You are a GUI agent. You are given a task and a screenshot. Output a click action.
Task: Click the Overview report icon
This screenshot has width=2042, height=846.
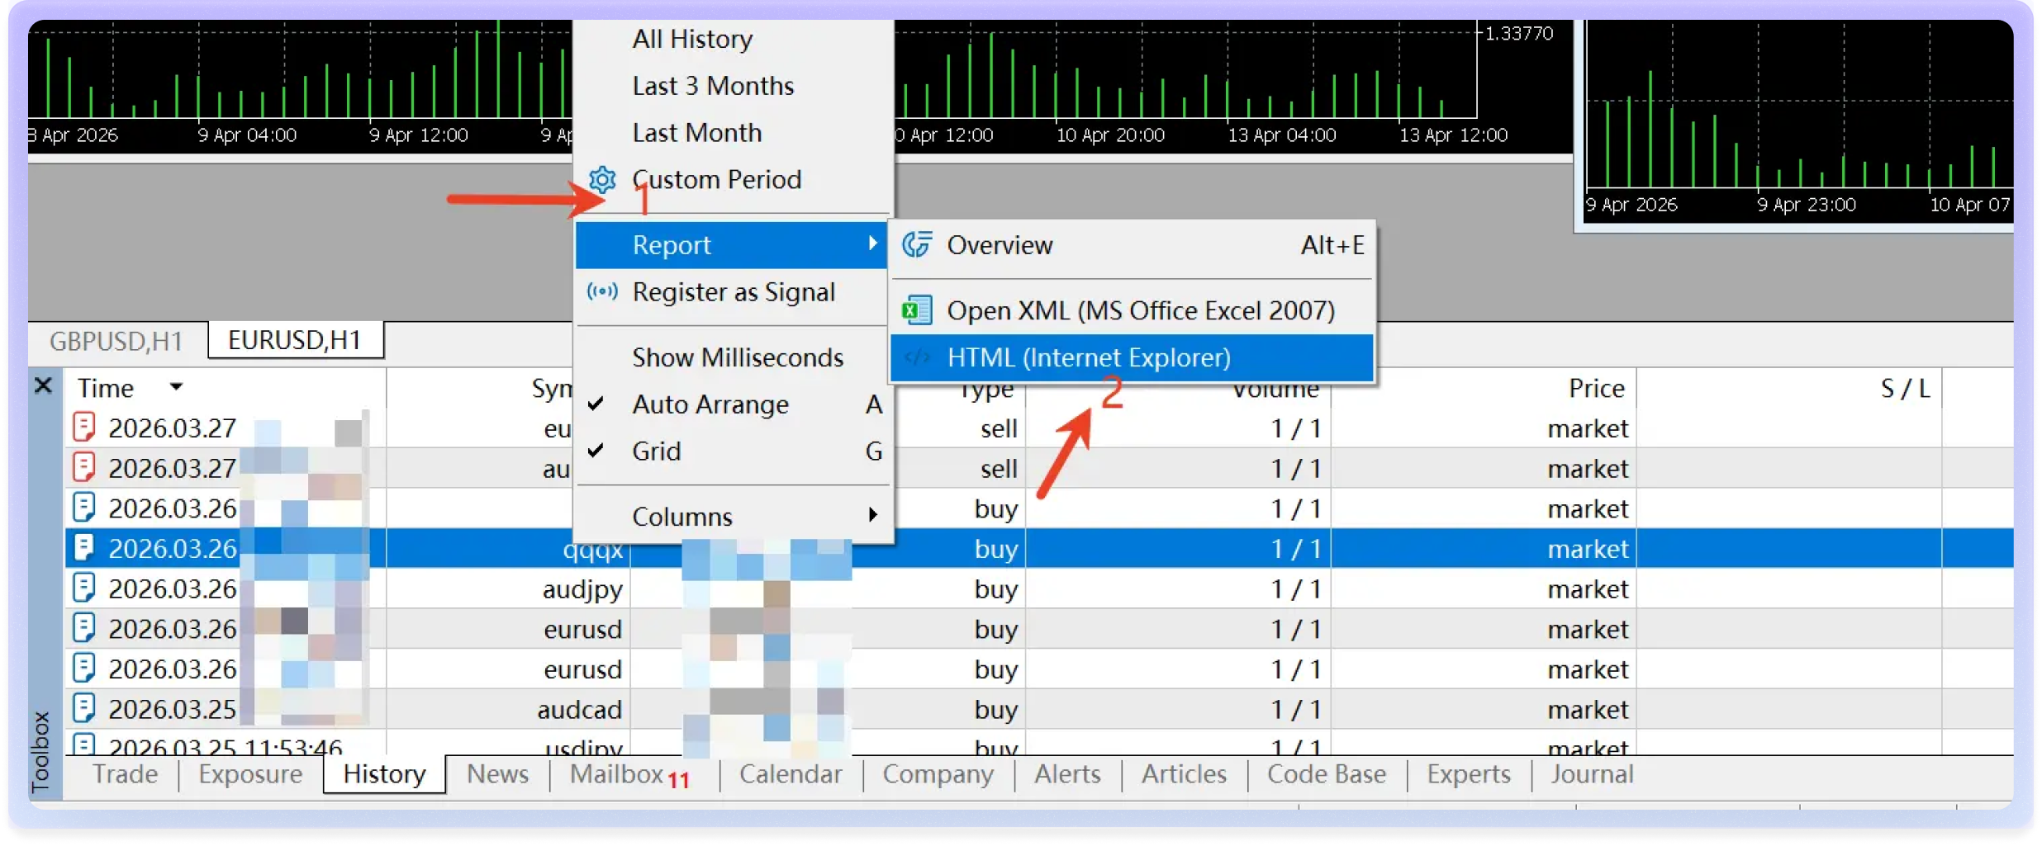point(917,244)
